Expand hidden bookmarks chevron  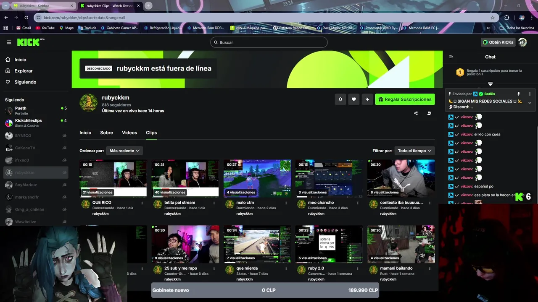coord(488,28)
